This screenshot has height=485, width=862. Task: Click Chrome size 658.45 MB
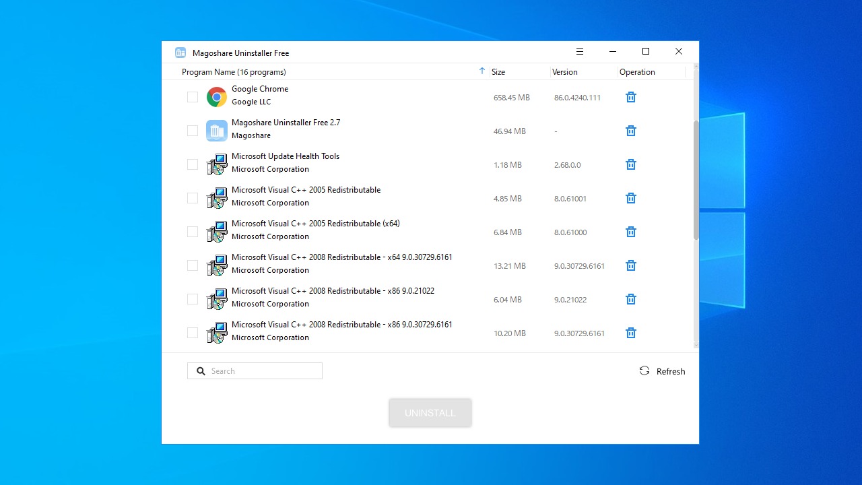[512, 98]
